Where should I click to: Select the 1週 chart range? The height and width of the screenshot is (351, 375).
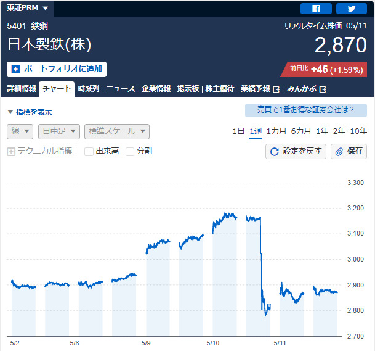tap(256, 131)
